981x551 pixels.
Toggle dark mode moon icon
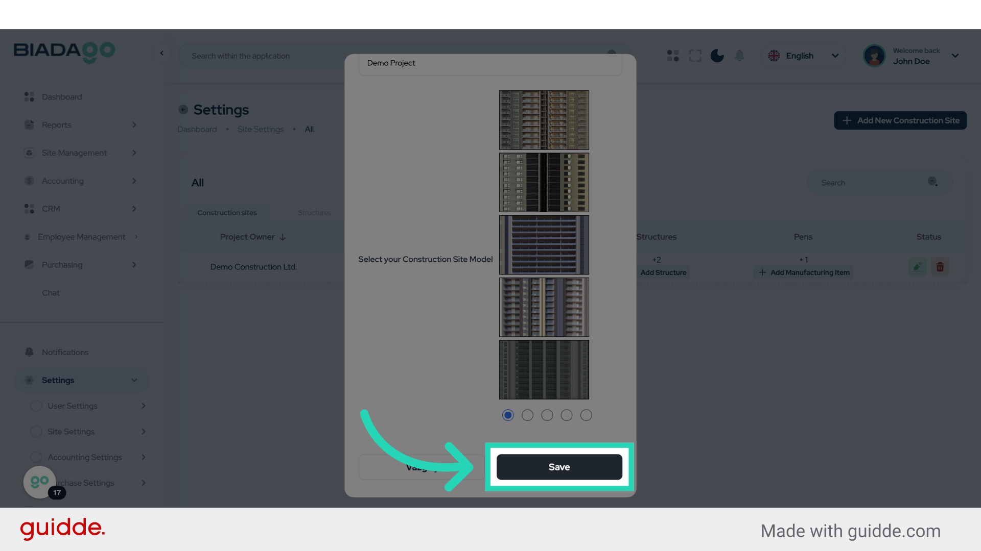717,56
